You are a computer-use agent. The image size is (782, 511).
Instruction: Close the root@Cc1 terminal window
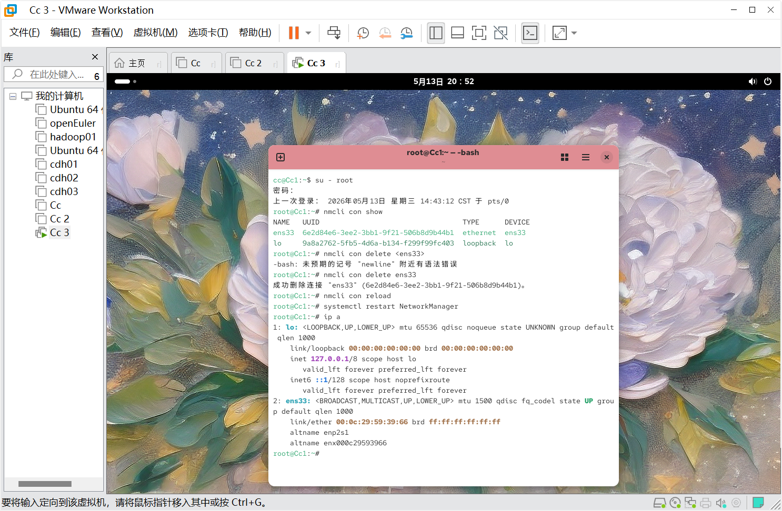(x=607, y=157)
